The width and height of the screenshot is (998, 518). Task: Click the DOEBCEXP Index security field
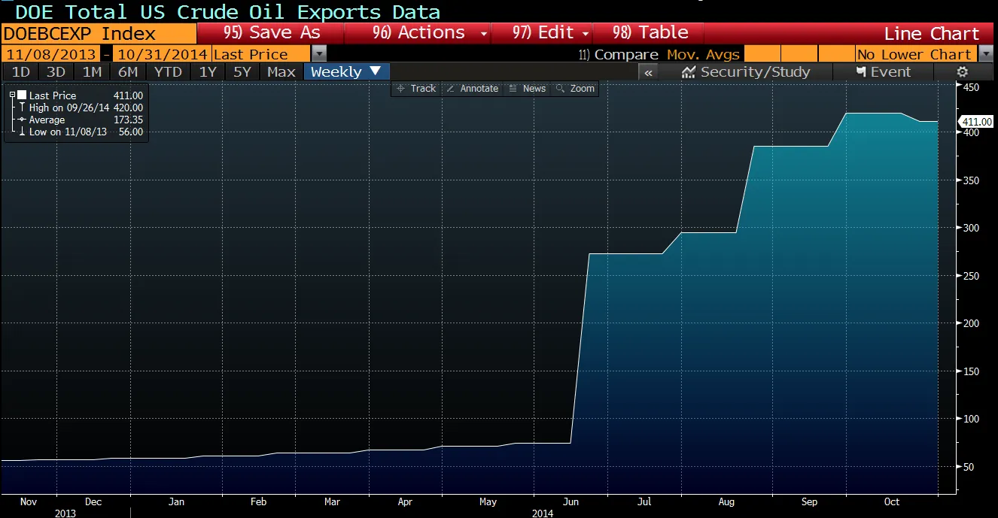pyautogui.click(x=98, y=34)
